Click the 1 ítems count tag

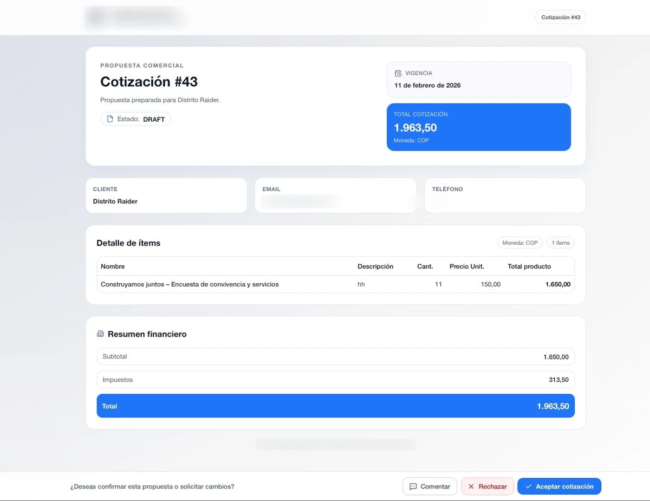point(560,243)
